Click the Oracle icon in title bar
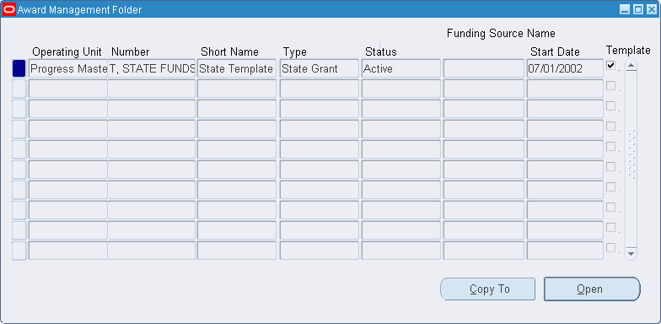The height and width of the screenshot is (324, 661). click(8, 9)
